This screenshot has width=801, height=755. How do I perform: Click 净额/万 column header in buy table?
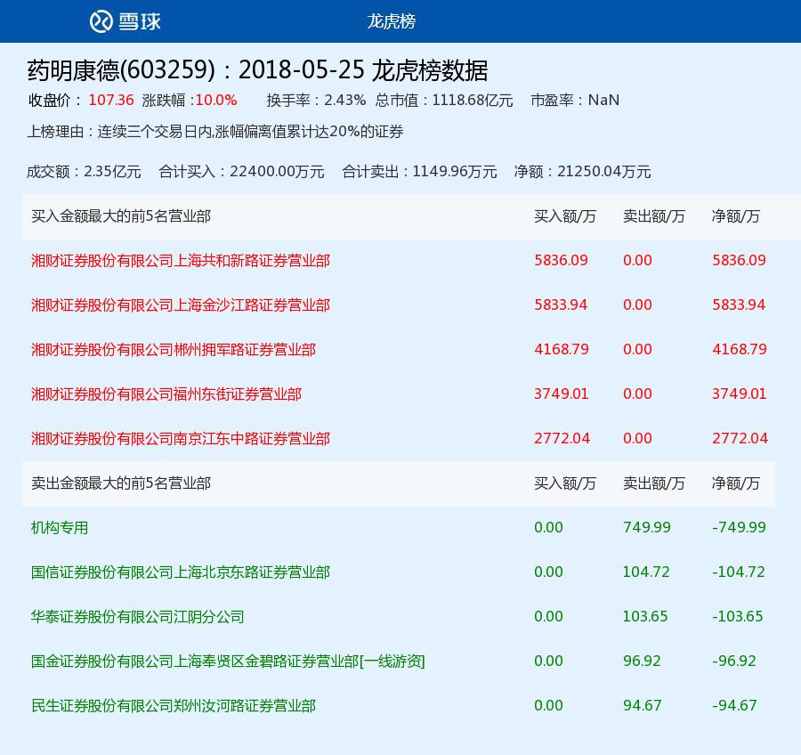pyautogui.click(x=736, y=216)
